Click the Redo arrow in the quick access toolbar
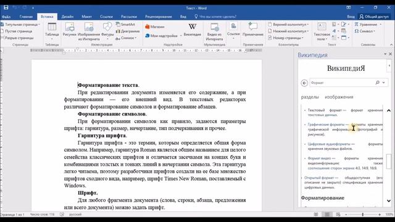 coord(25,7)
